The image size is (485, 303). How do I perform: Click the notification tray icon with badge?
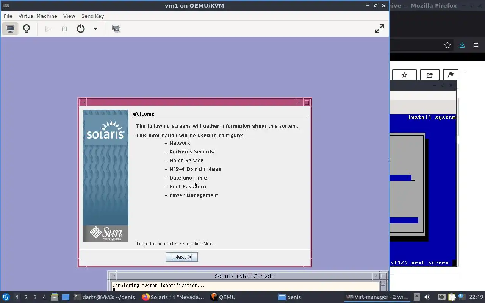point(462,297)
